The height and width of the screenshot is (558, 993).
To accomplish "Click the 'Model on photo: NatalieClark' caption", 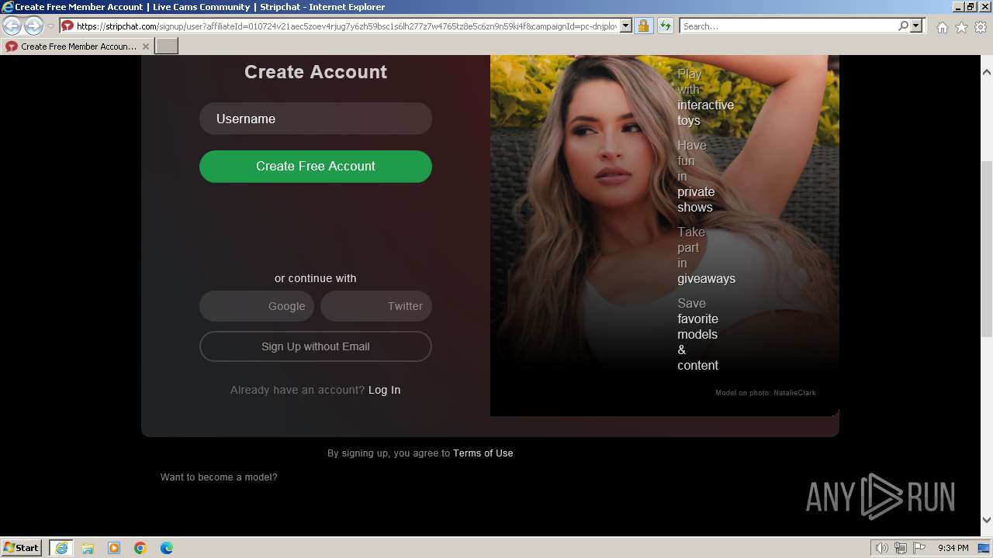I will click(x=766, y=393).
